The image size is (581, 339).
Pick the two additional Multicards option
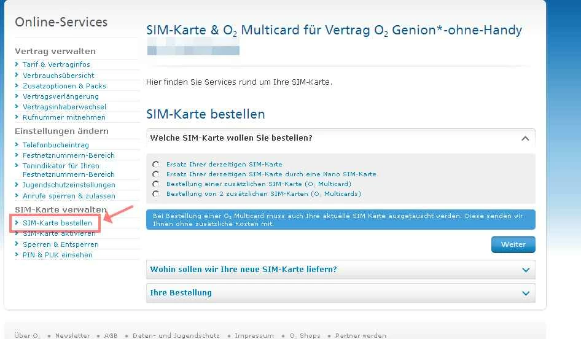[x=155, y=194]
